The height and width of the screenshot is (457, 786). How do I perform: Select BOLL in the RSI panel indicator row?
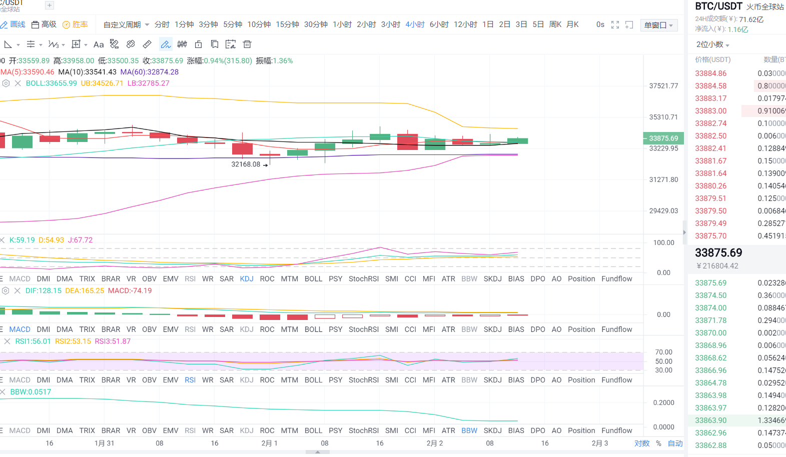[313, 380]
